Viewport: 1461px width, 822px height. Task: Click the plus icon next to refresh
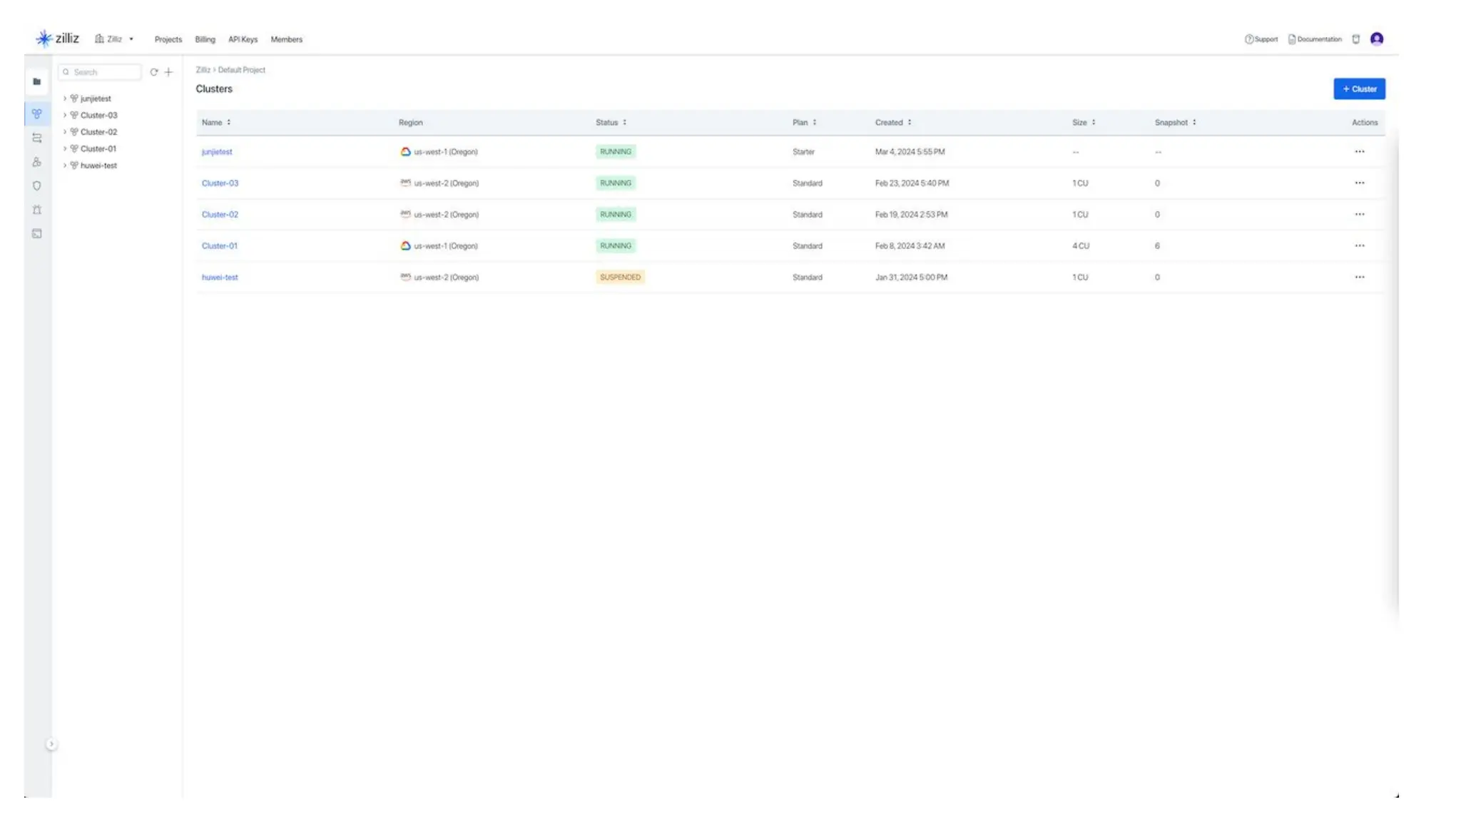point(169,72)
